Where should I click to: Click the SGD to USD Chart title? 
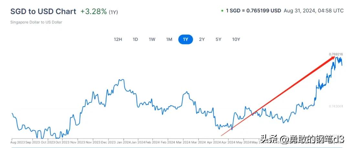coord(43,12)
